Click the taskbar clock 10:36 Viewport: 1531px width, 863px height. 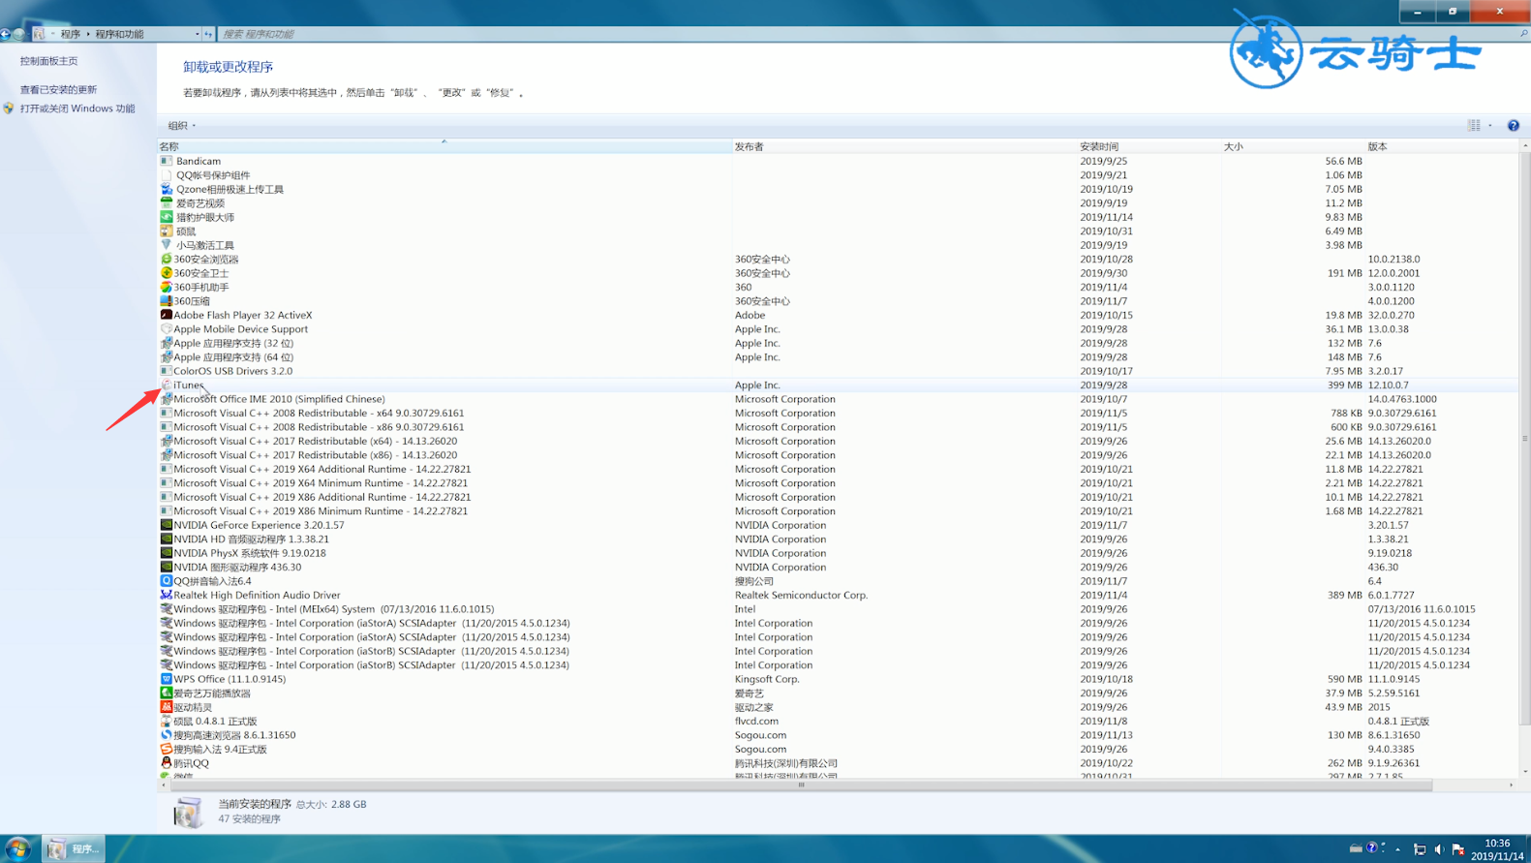tap(1497, 843)
